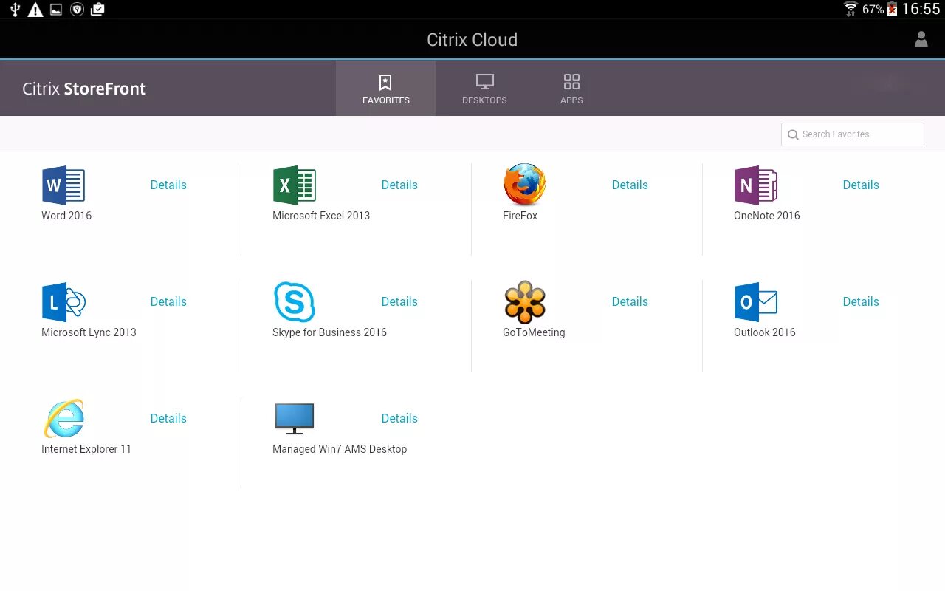The height and width of the screenshot is (591, 945).
Task: View Details for Microsoft Excel 2013
Action: [399, 185]
